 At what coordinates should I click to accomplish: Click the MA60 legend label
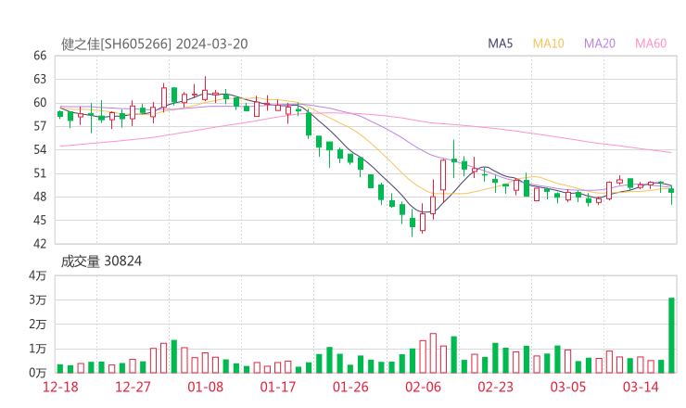coord(651,44)
